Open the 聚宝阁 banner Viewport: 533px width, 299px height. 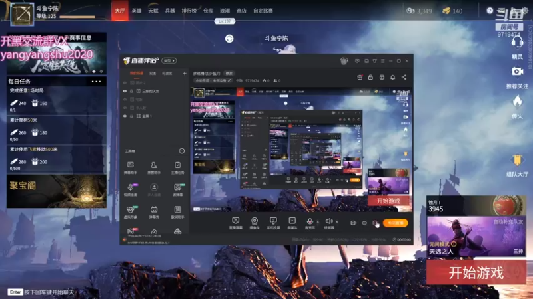click(57, 191)
